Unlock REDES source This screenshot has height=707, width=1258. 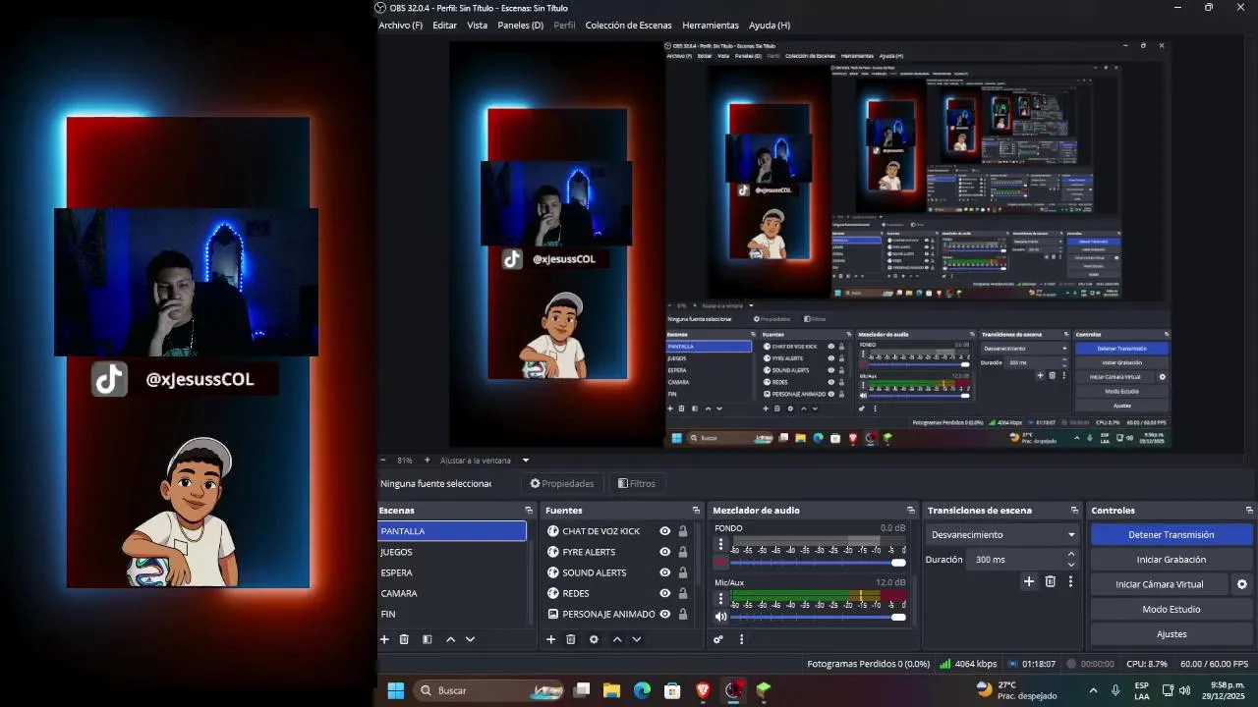coord(683,593)
